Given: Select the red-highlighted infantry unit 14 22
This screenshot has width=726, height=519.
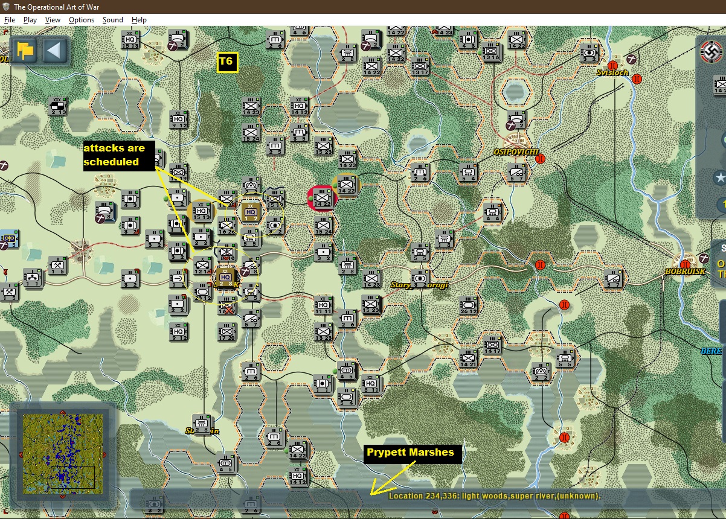Looking at the screenshot, I should [322, 198].
